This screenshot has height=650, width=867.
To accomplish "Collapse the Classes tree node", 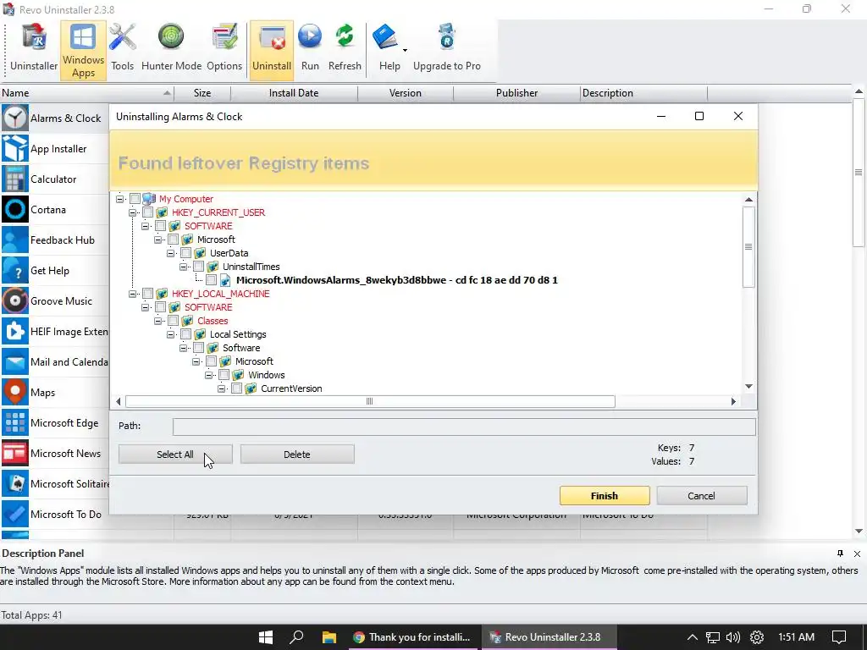I will 158,321.
